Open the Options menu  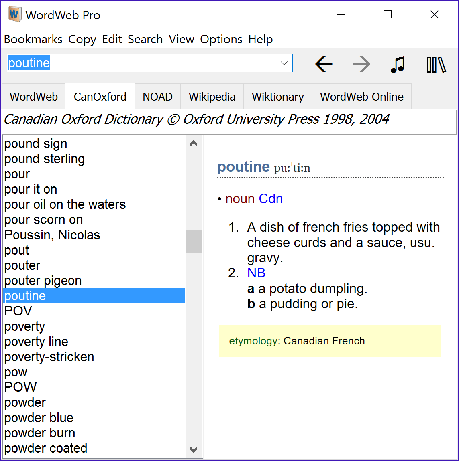pos(221,39)
